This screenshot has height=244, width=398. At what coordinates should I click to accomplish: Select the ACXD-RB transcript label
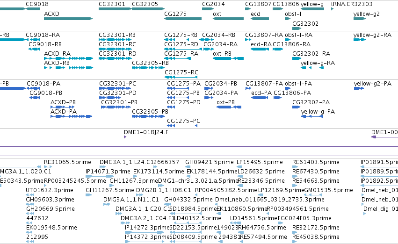[x=57, y=63]
